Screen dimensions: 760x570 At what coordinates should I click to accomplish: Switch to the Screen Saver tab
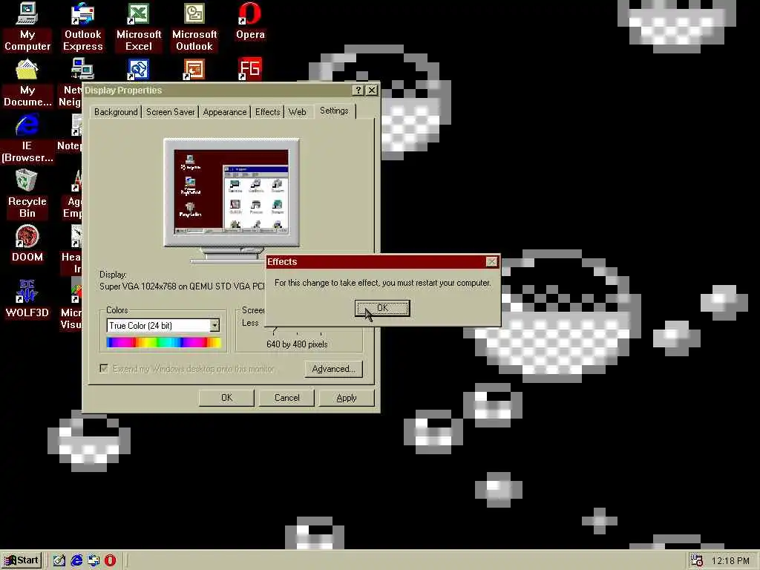click(170, 112)
